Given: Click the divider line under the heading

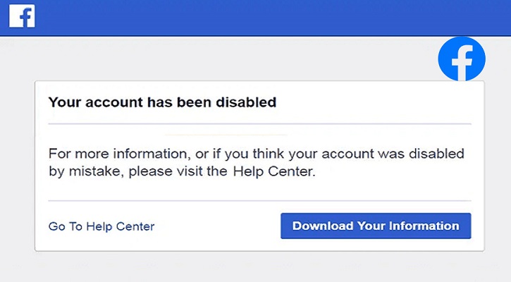Looking at the screenshot, I should click(x=259, y=124).
